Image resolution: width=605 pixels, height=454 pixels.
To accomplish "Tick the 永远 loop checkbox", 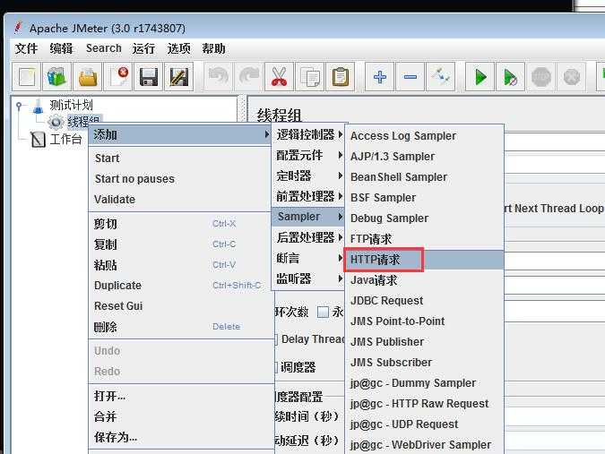I will (x=323, y=312).
